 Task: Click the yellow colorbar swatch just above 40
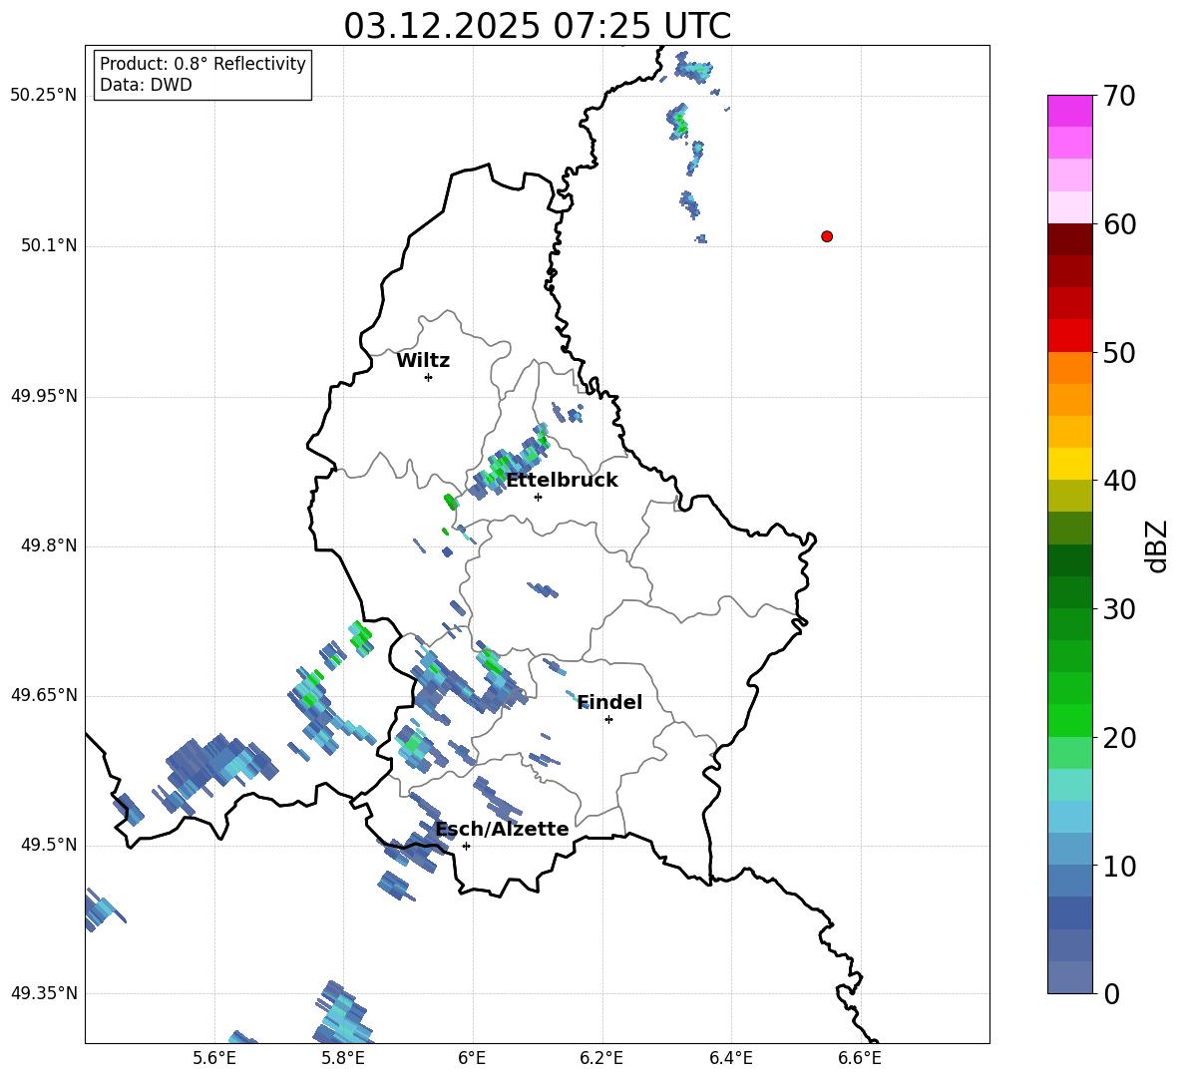point(1069,463)
